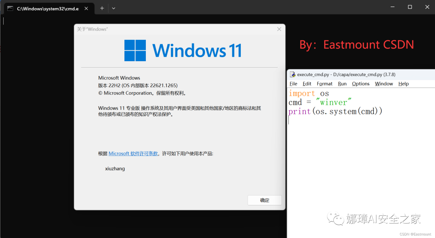
Task: Click the execute_cmd.py IDLE title bar
Action: tap(361, 75)
